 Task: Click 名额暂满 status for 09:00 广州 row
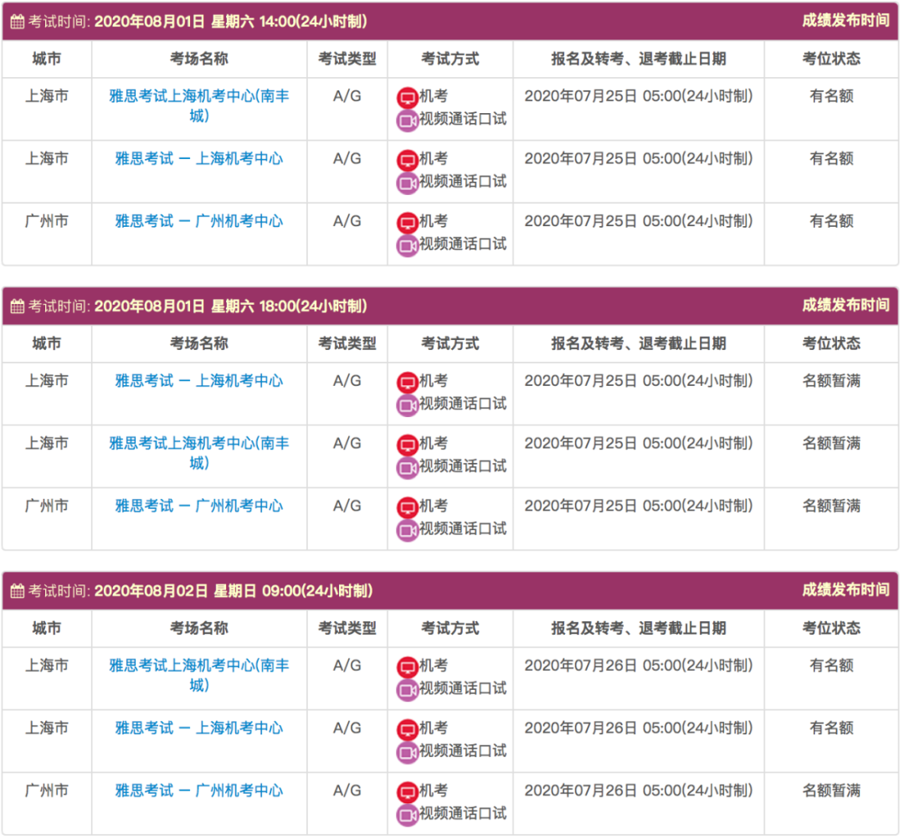point(832,790)
